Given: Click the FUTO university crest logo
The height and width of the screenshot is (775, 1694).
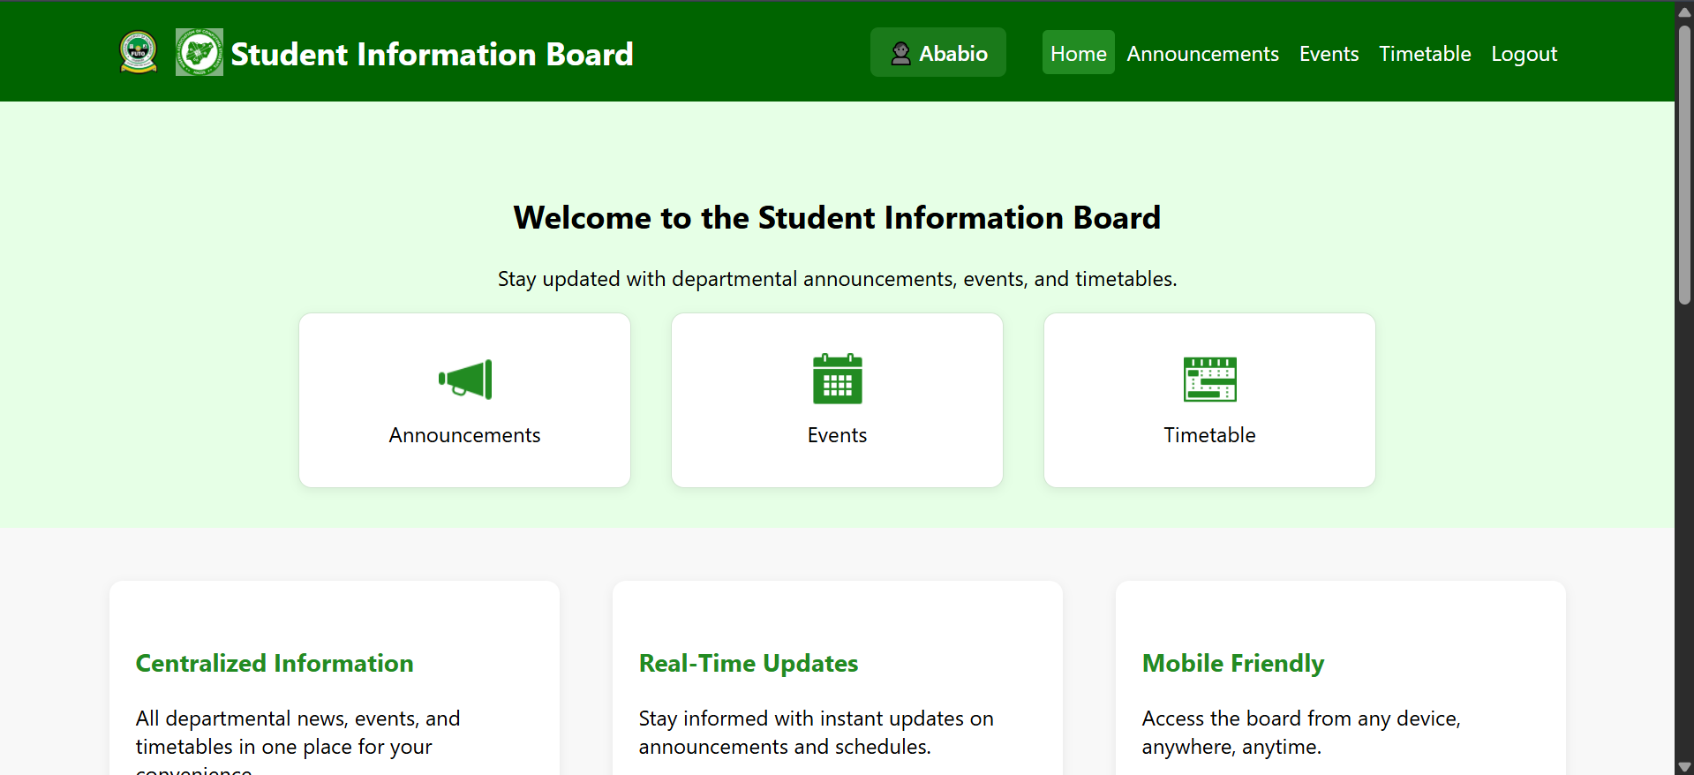Looking at the screenshot, I should [139, 52].
